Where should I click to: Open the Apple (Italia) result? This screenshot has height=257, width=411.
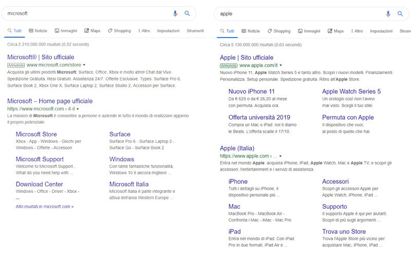(237, 148)
